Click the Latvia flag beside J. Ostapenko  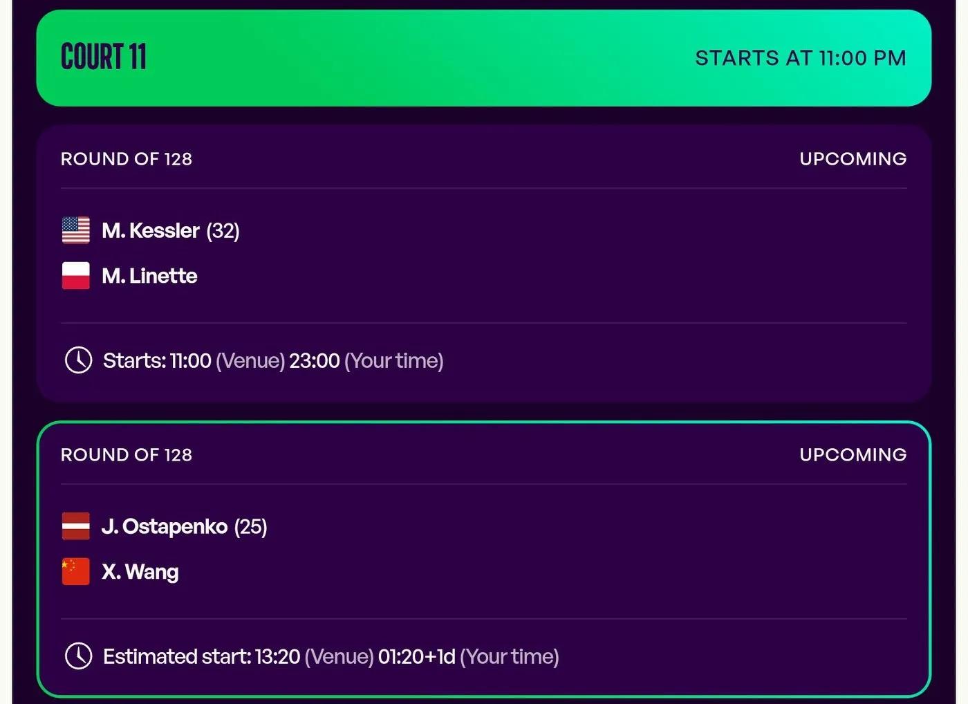coord(76,526)
